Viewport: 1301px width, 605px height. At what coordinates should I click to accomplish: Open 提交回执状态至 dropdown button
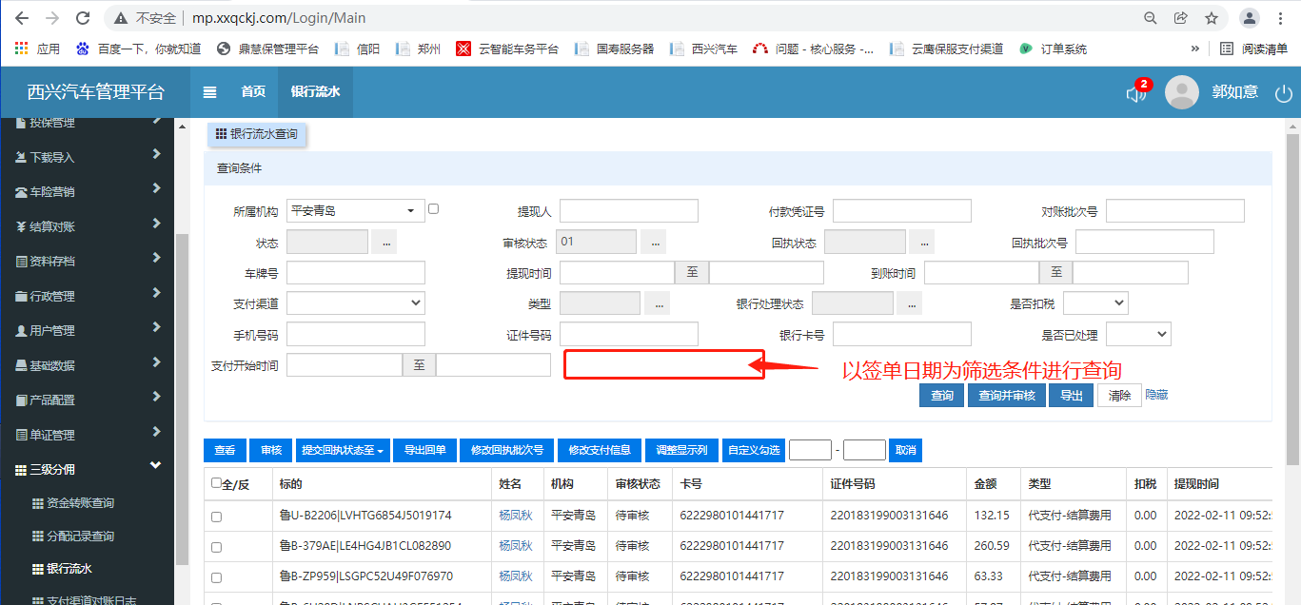(343, 450)
